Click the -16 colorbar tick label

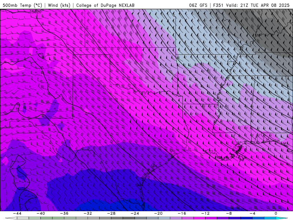coord(182,213)
